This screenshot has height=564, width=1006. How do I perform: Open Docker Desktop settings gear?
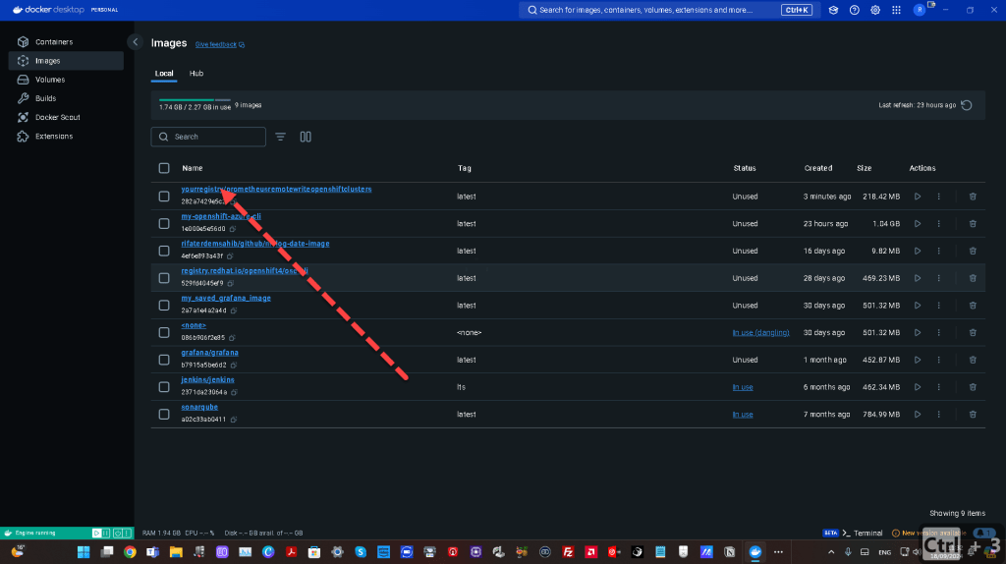coord(875,10)
